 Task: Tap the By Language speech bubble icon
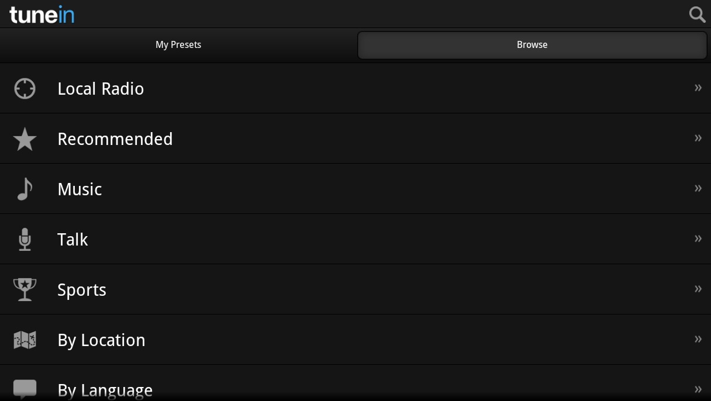[x=25, y=389]
